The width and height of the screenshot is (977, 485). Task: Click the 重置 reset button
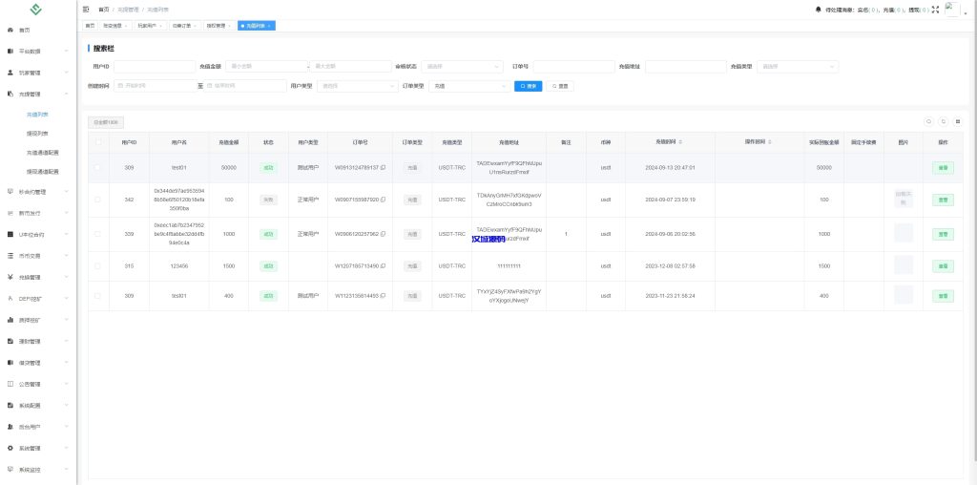[x=560, y=86]
